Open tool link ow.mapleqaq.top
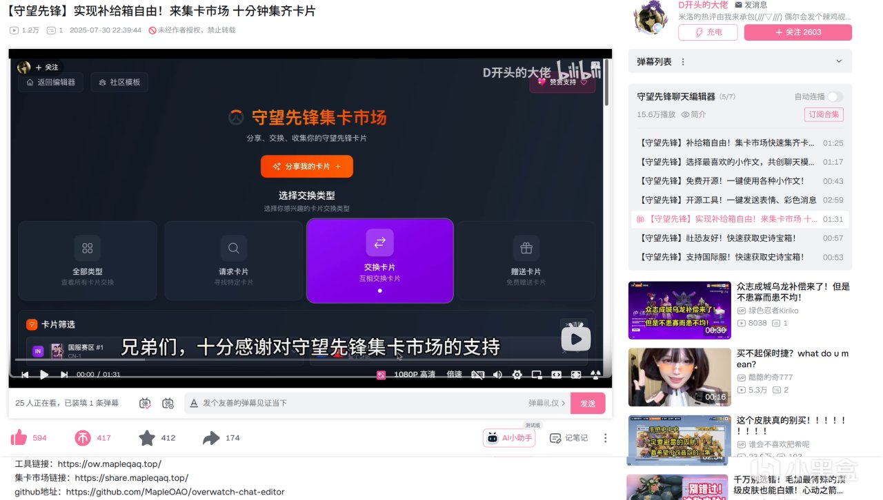 (x=110, y=464)
